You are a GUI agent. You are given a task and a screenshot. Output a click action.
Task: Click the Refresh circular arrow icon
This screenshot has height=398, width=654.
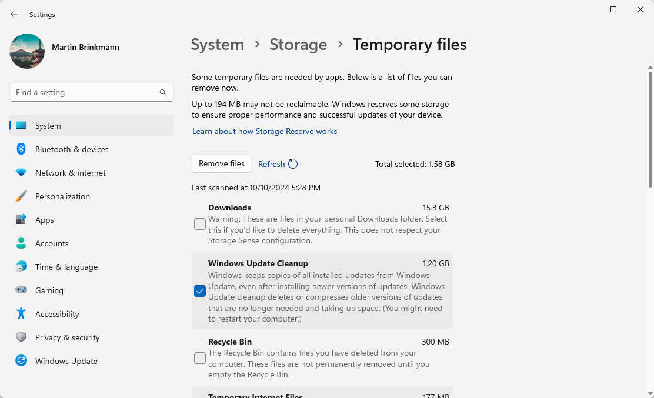(293, 164)
